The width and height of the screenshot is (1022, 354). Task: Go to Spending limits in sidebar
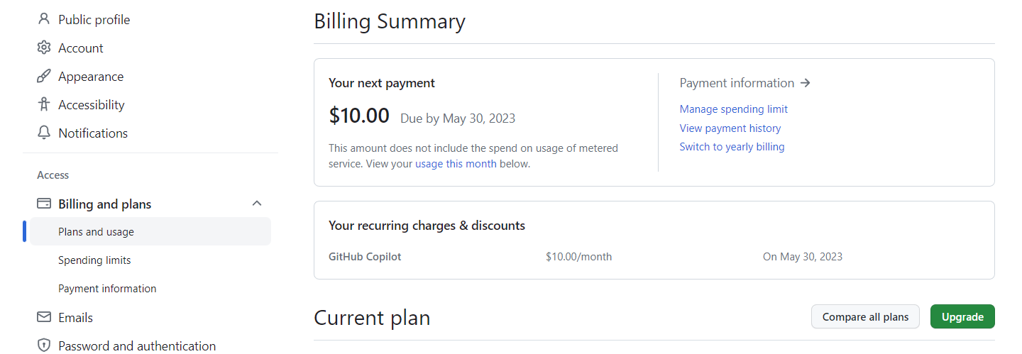(94, 260)
